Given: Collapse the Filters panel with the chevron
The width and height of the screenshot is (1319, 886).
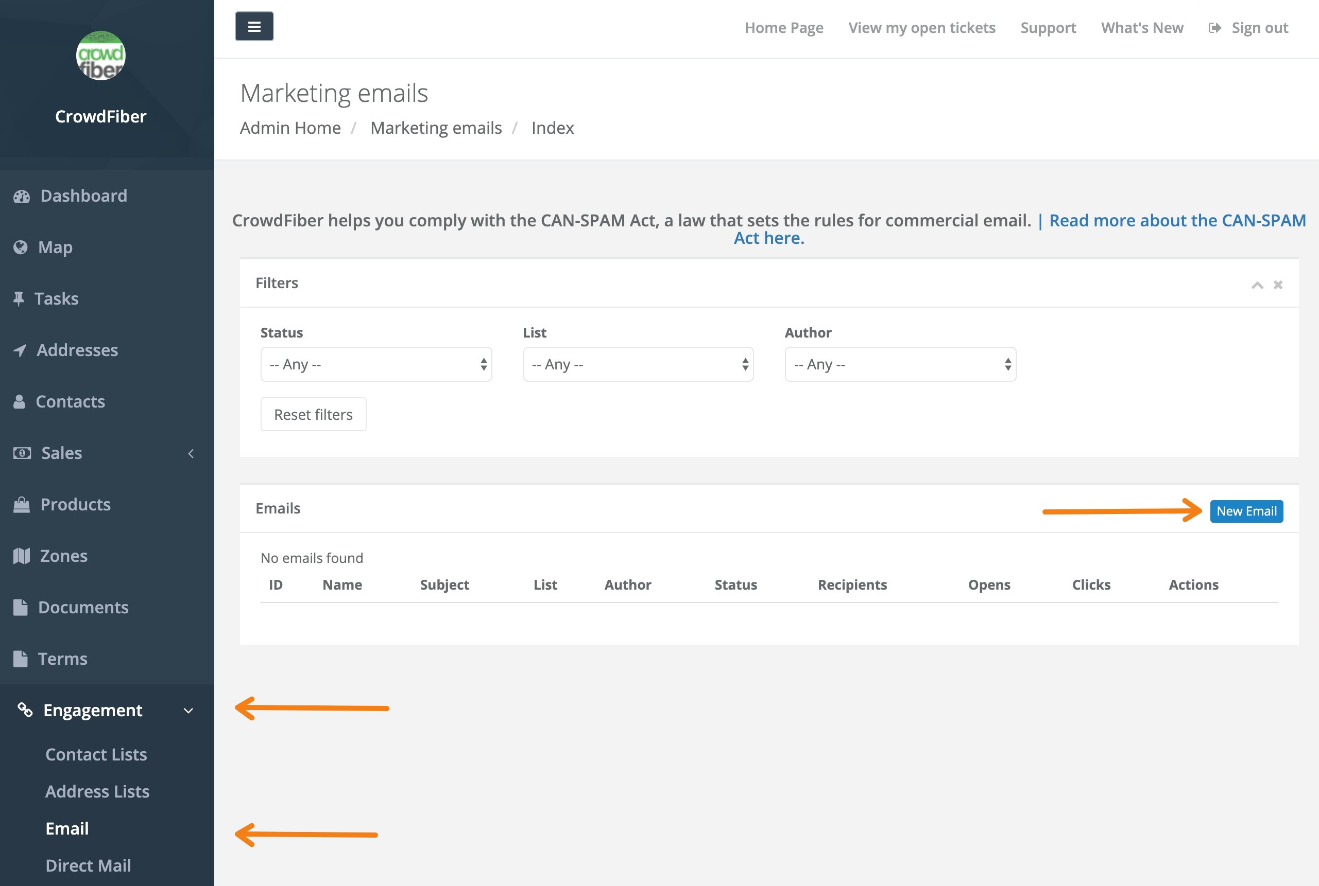Looking at the screenshot, I should [x=1257, y=285].
